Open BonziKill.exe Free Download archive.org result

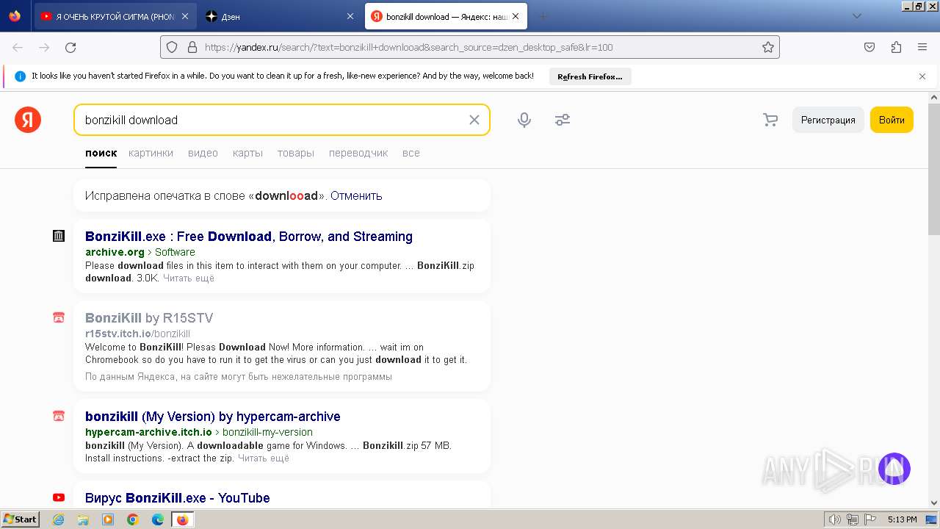point(249,237)
